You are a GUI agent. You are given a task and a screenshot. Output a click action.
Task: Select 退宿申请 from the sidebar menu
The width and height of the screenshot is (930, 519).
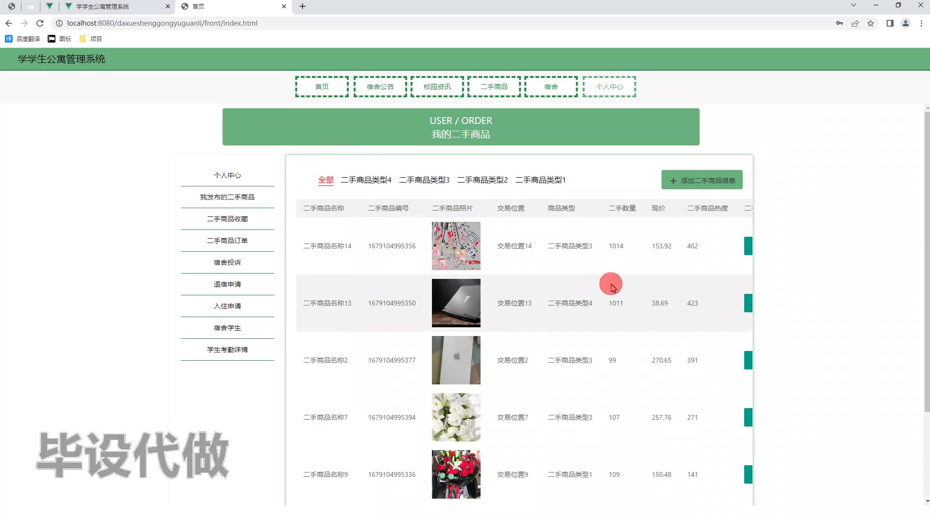point(227,284)
